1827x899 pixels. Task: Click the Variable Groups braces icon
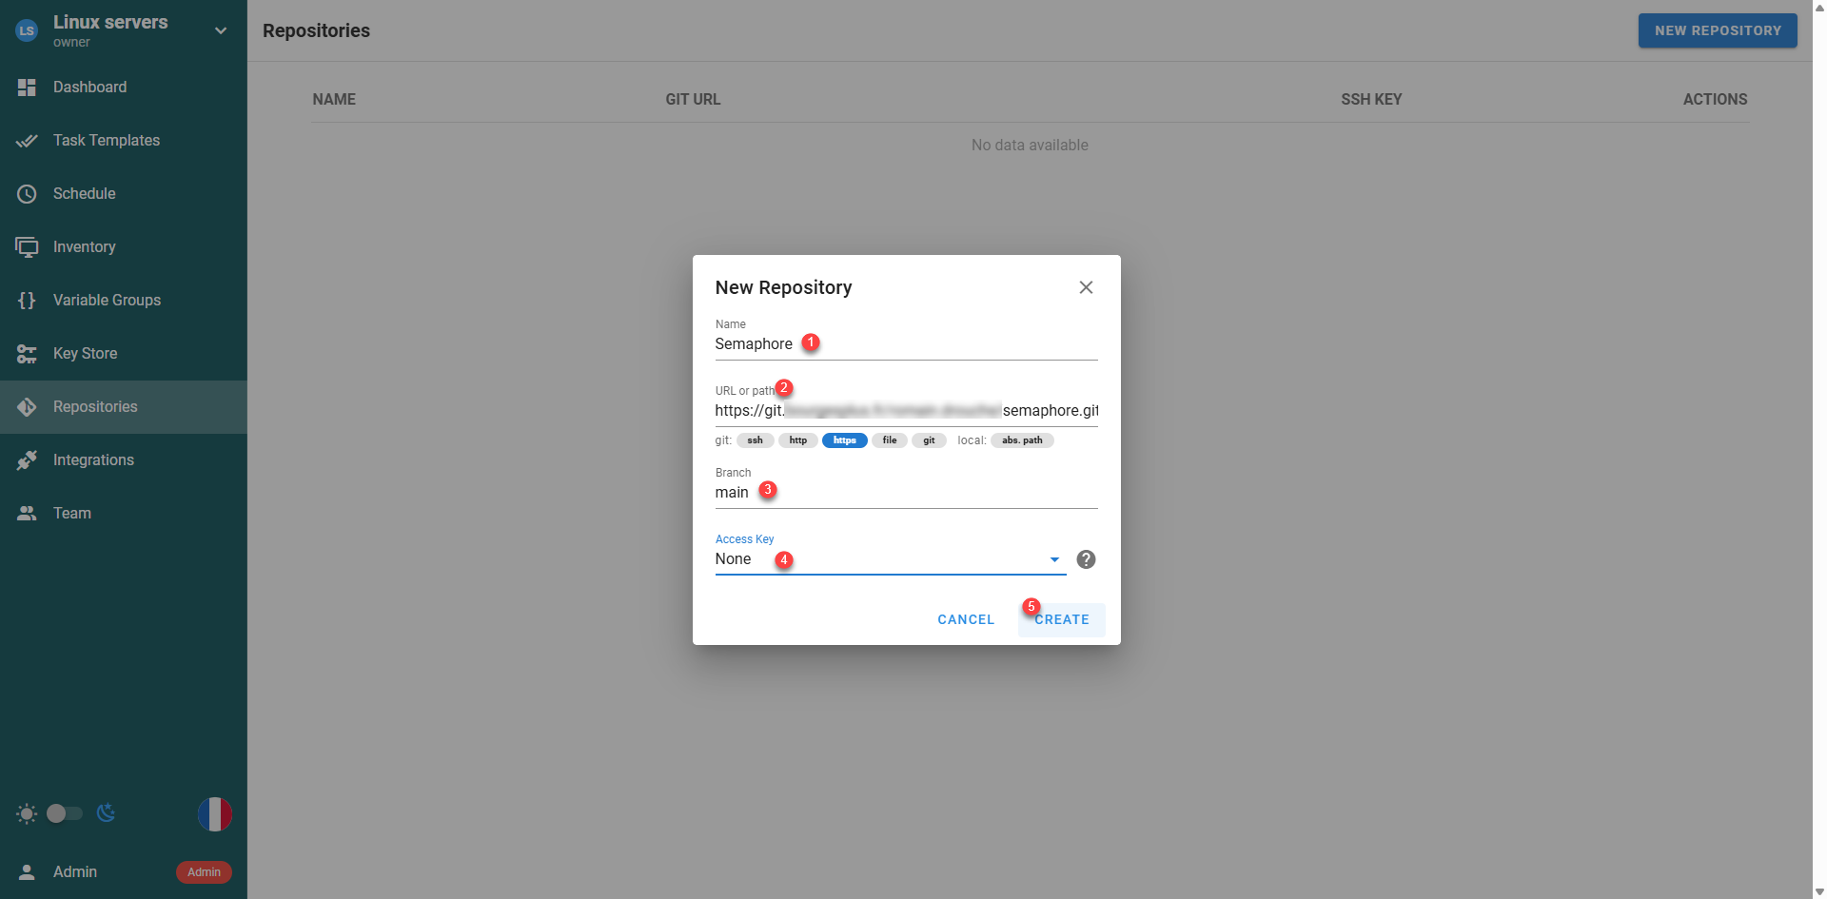click(x=27, y=301)
